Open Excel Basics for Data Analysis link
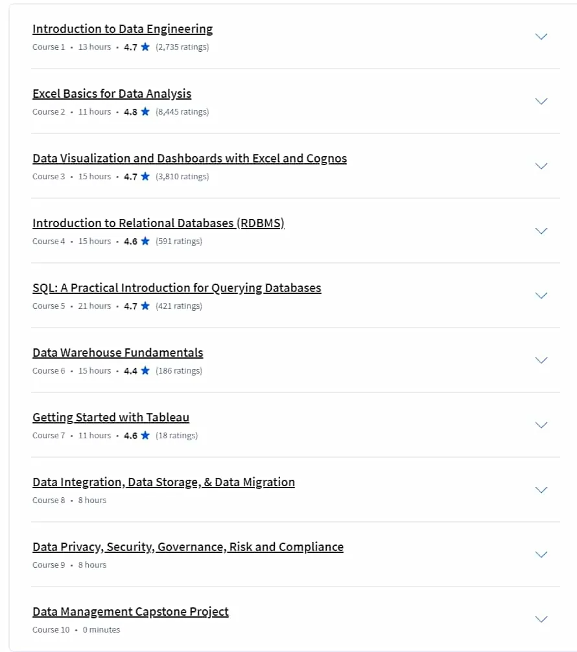This screenshot has width=577, height=652. [112, 94]
